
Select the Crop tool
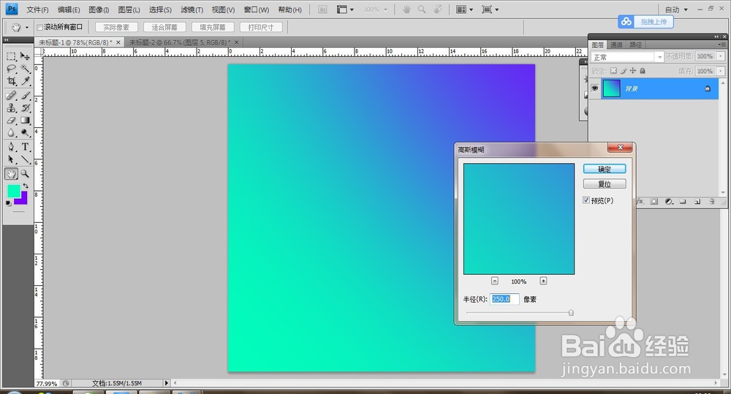pyautogui.click(x=11, y=81)
